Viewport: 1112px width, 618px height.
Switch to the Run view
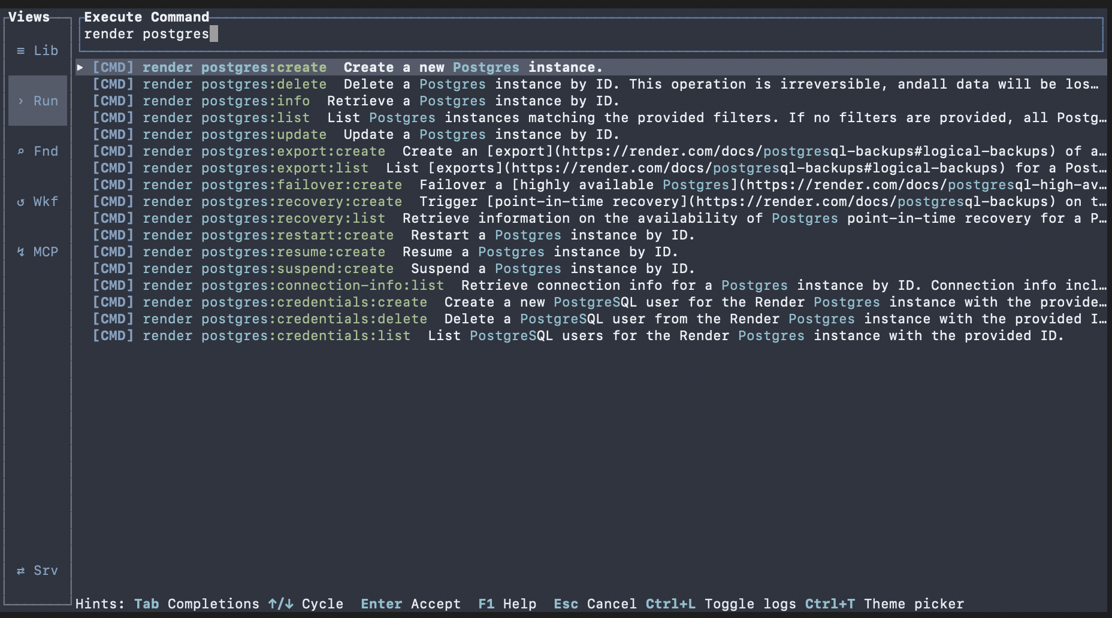[x=38, y=101]
